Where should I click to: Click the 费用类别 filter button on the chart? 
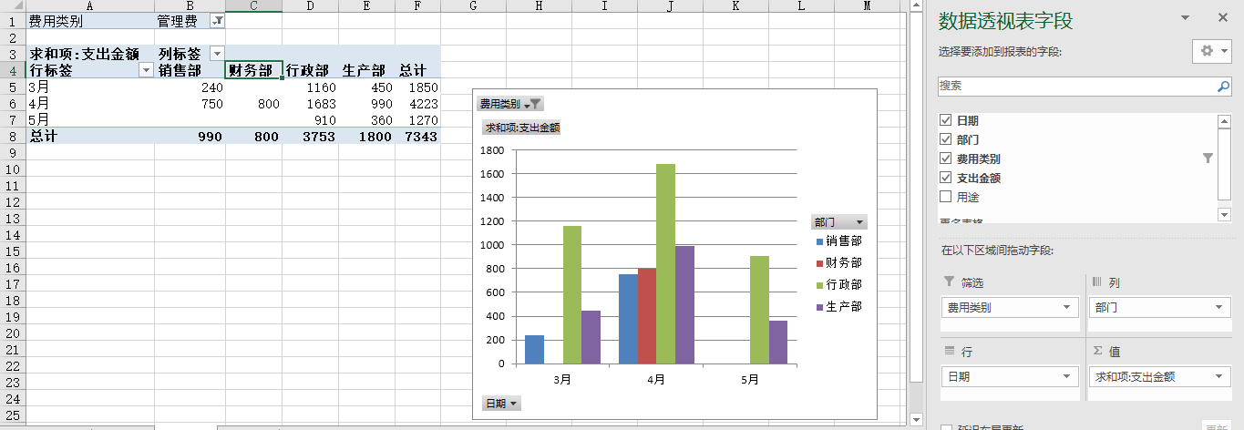pos(510,105)
